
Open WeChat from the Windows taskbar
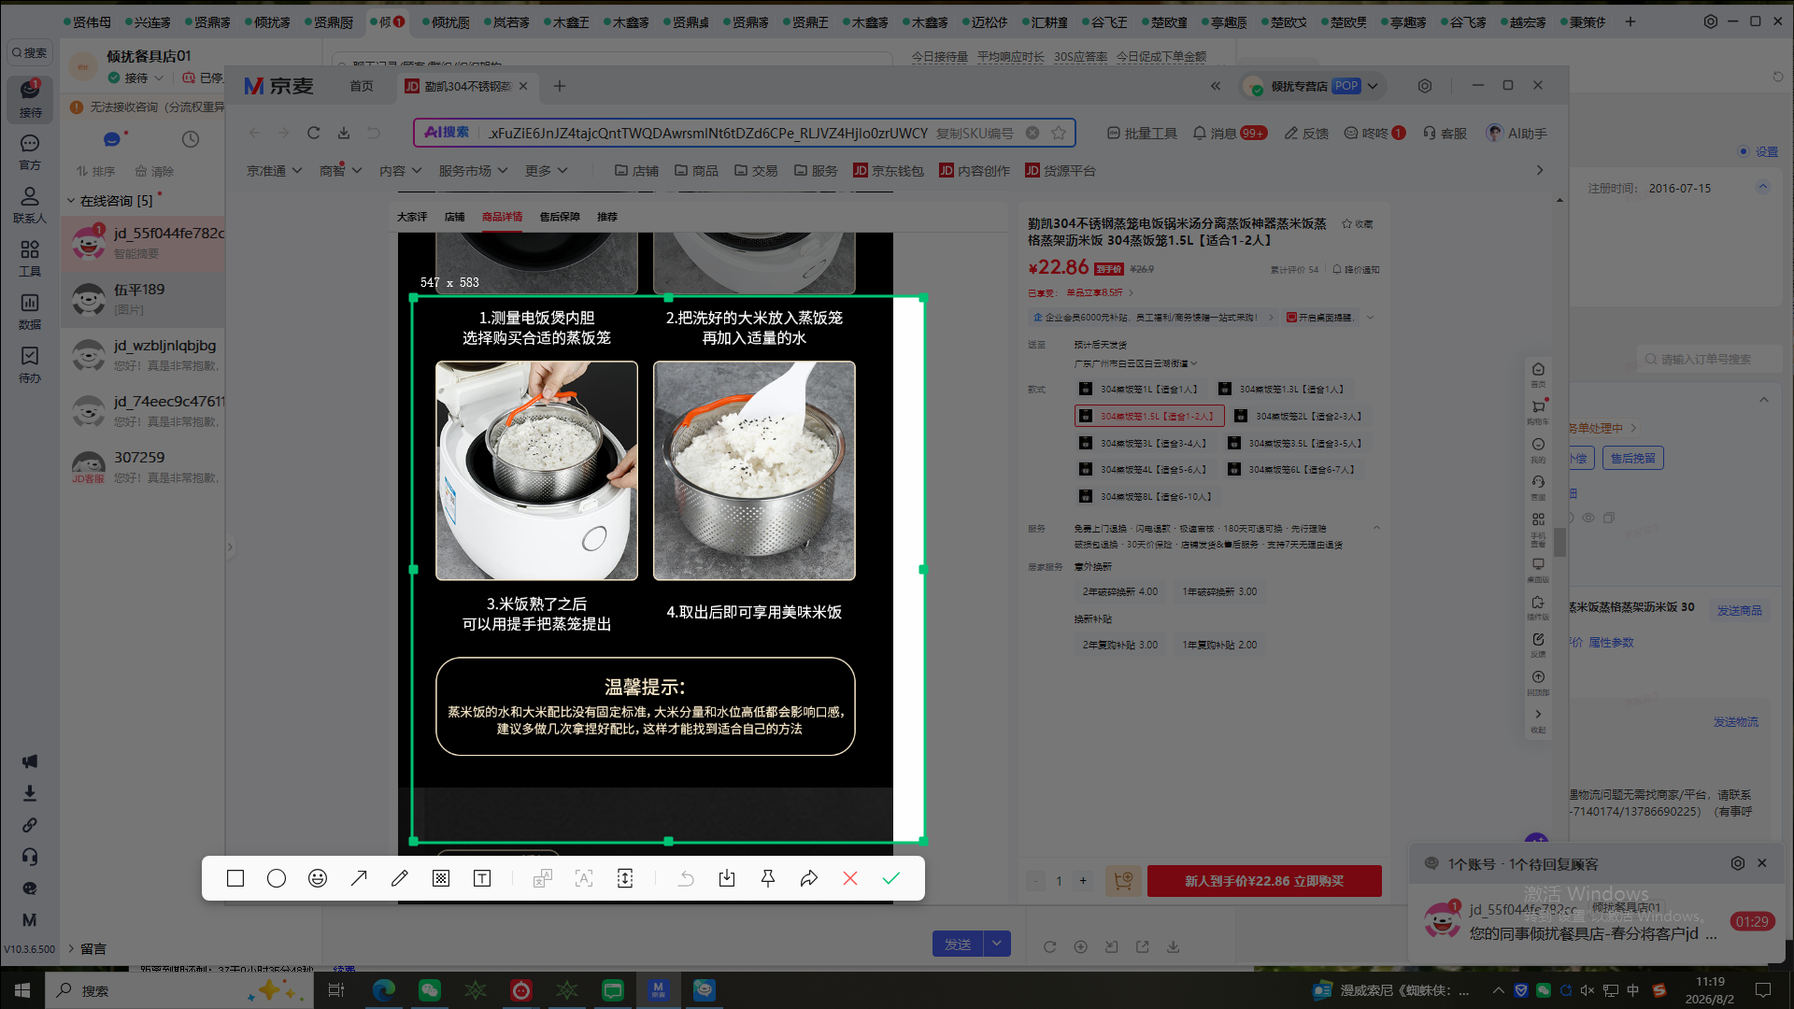pyautogui.click(x=430, y=989)
